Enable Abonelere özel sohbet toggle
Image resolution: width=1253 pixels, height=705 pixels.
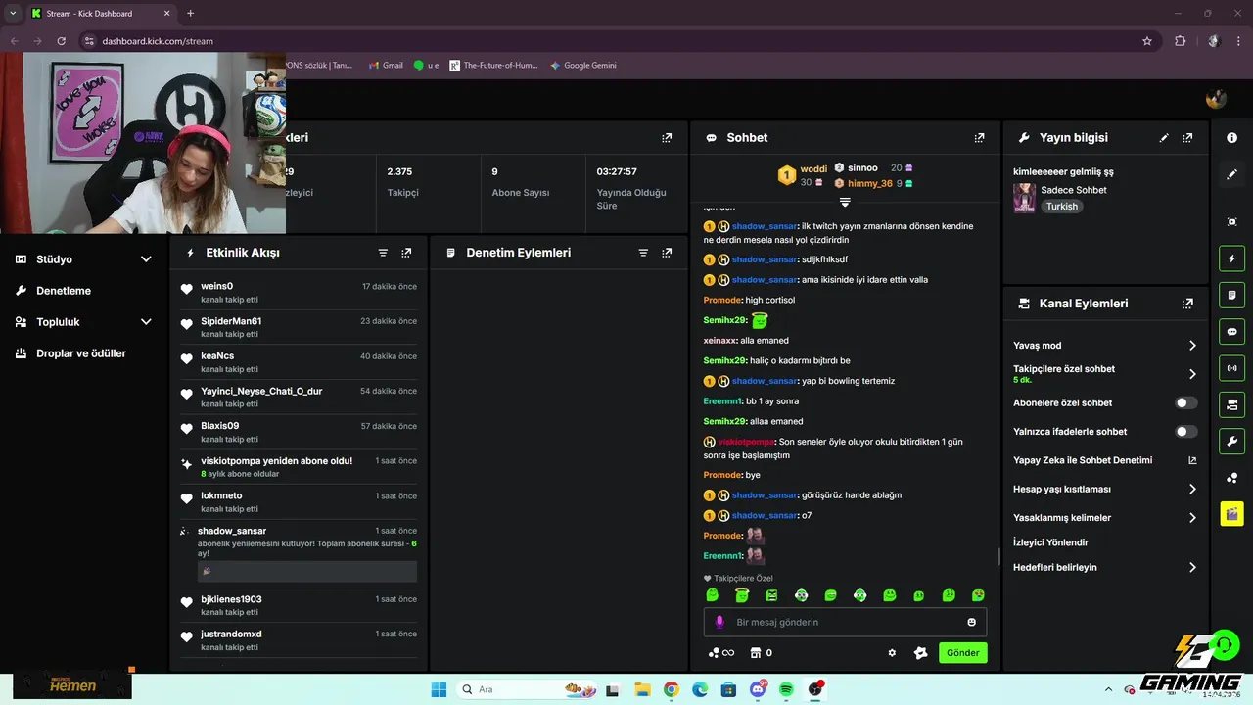[1185, 402]
